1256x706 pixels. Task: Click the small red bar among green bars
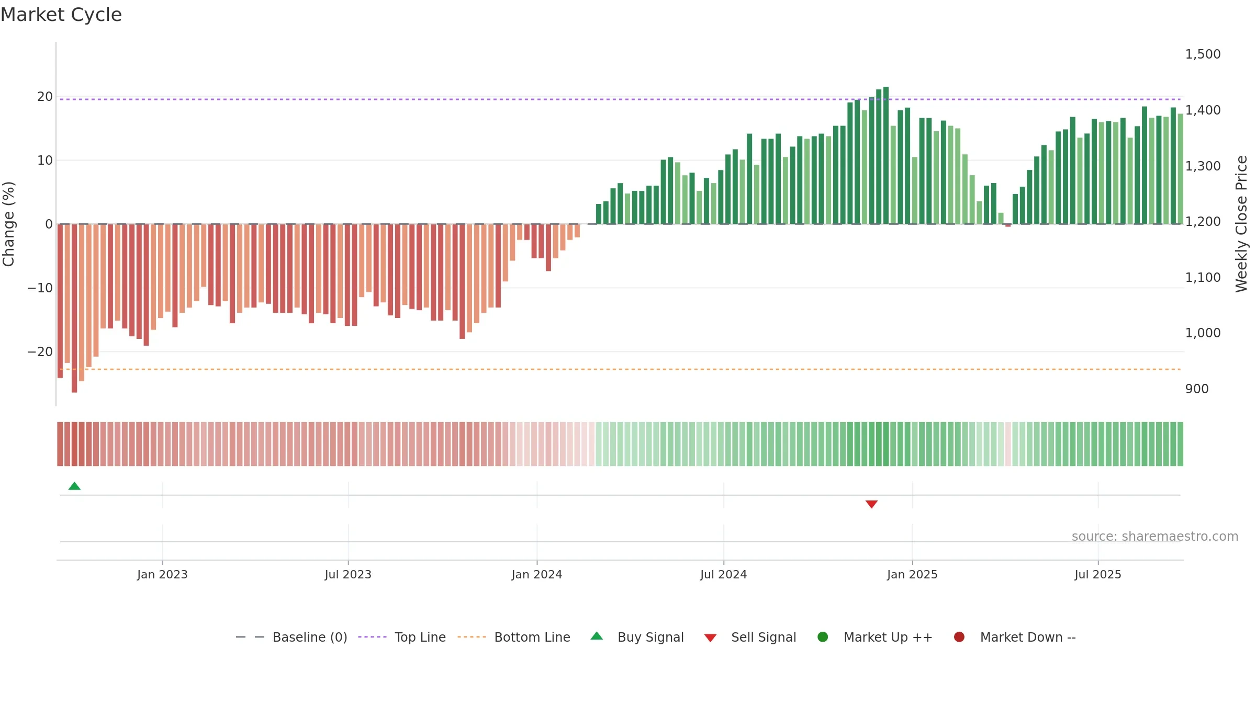[x=1008, y=225]
